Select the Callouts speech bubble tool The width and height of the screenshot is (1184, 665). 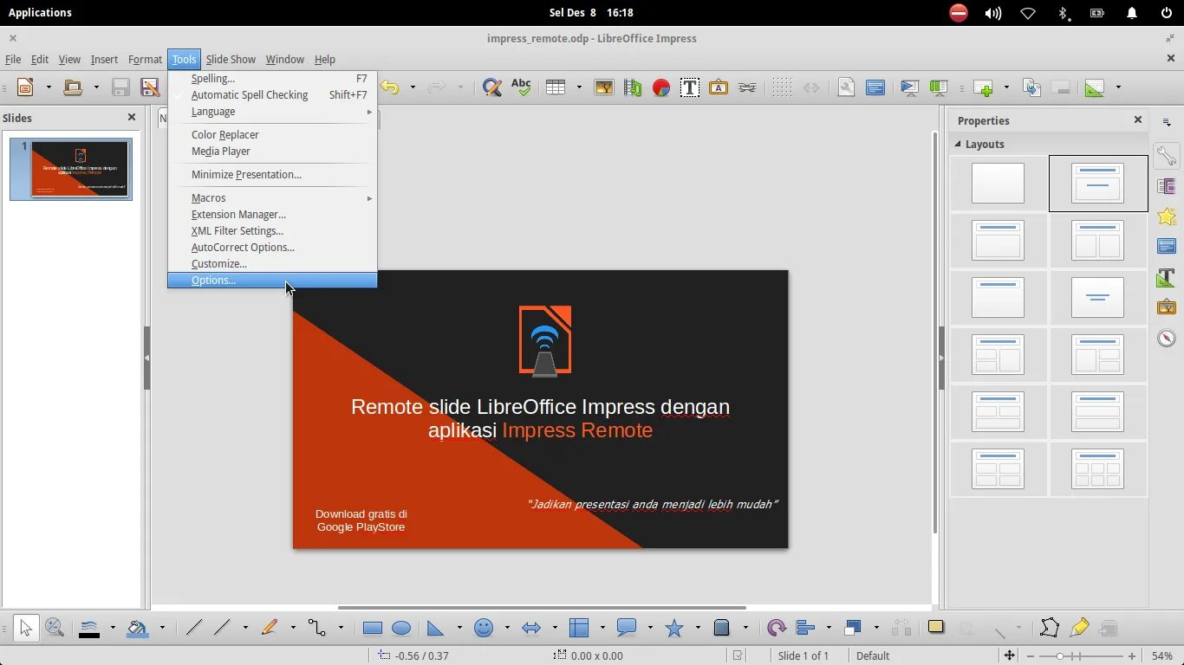pyautogui.click(x=627, y=628)
